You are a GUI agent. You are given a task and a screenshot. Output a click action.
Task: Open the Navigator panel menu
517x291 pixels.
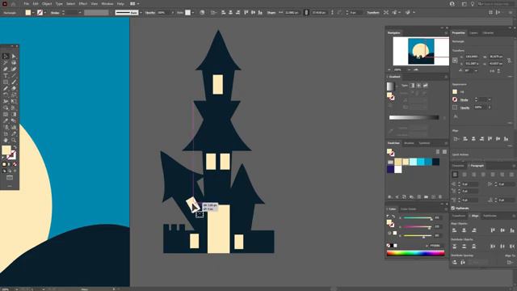tap(446, 33)
